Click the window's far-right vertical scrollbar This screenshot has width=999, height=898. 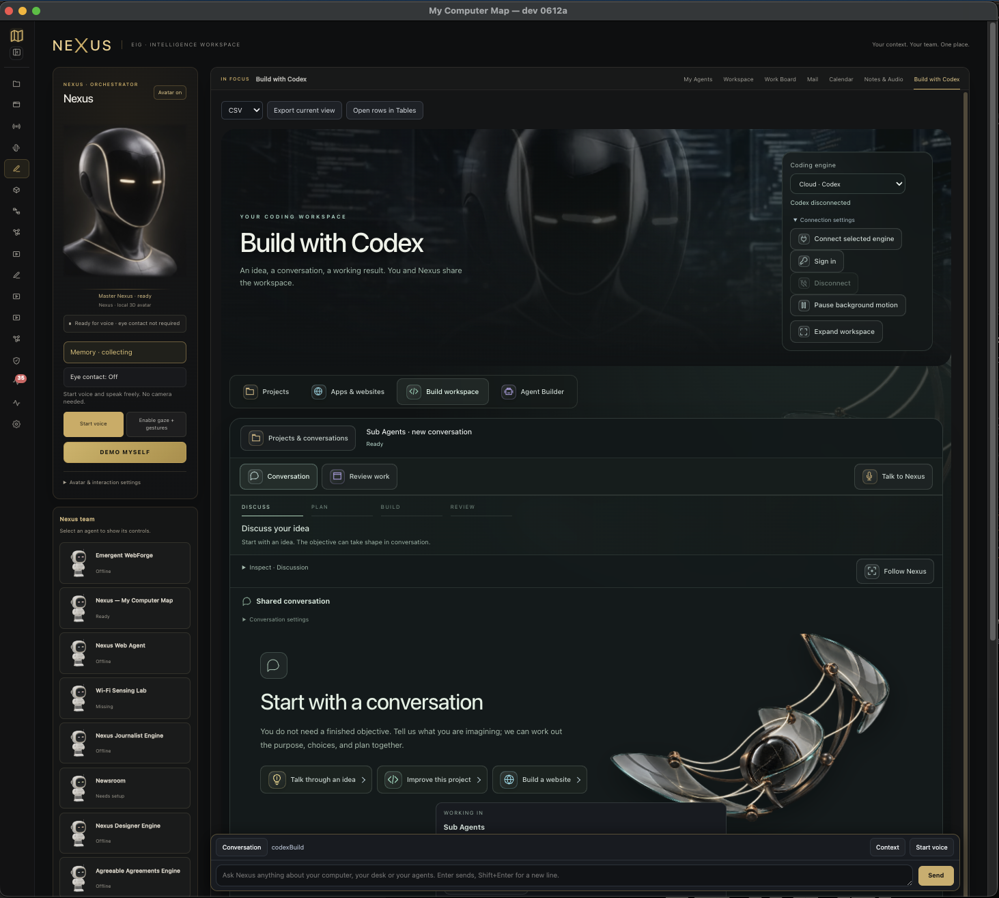click(x=994, y=331)
